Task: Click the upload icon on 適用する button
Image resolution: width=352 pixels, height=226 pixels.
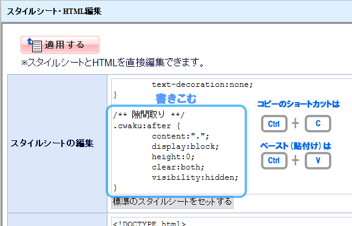Action: click(35, 45)
